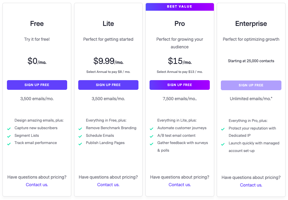Screen dimensions: 288x200
Task: Click the checkmark beside Launch quickly with managed
Action: coord(223,144)
